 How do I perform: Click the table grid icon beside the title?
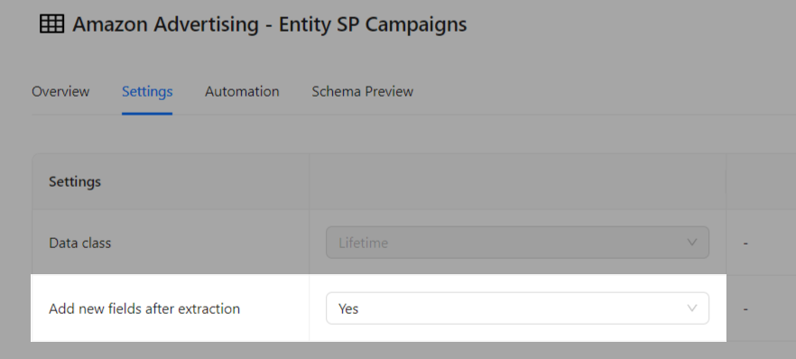[x=51, y=23]
